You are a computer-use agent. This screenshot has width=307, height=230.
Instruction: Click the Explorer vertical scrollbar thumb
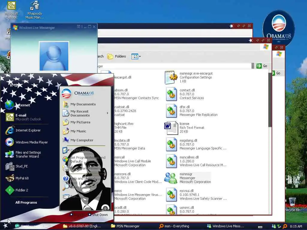point(270,100)
